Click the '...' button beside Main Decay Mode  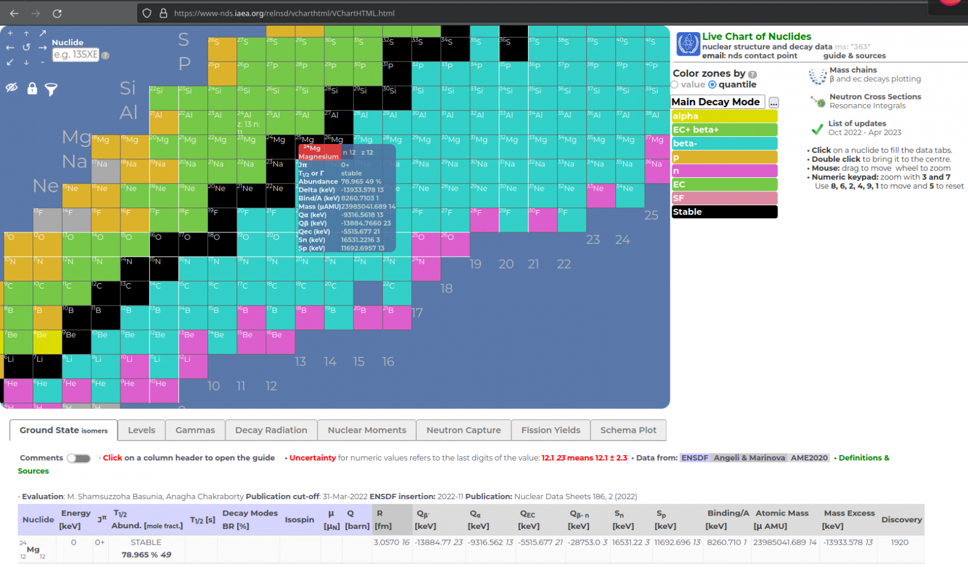point(773,102)
